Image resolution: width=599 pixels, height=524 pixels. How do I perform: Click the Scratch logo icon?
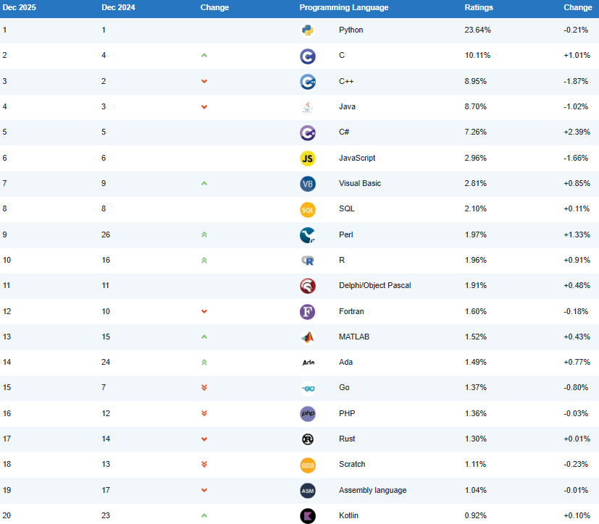point(308,465)
